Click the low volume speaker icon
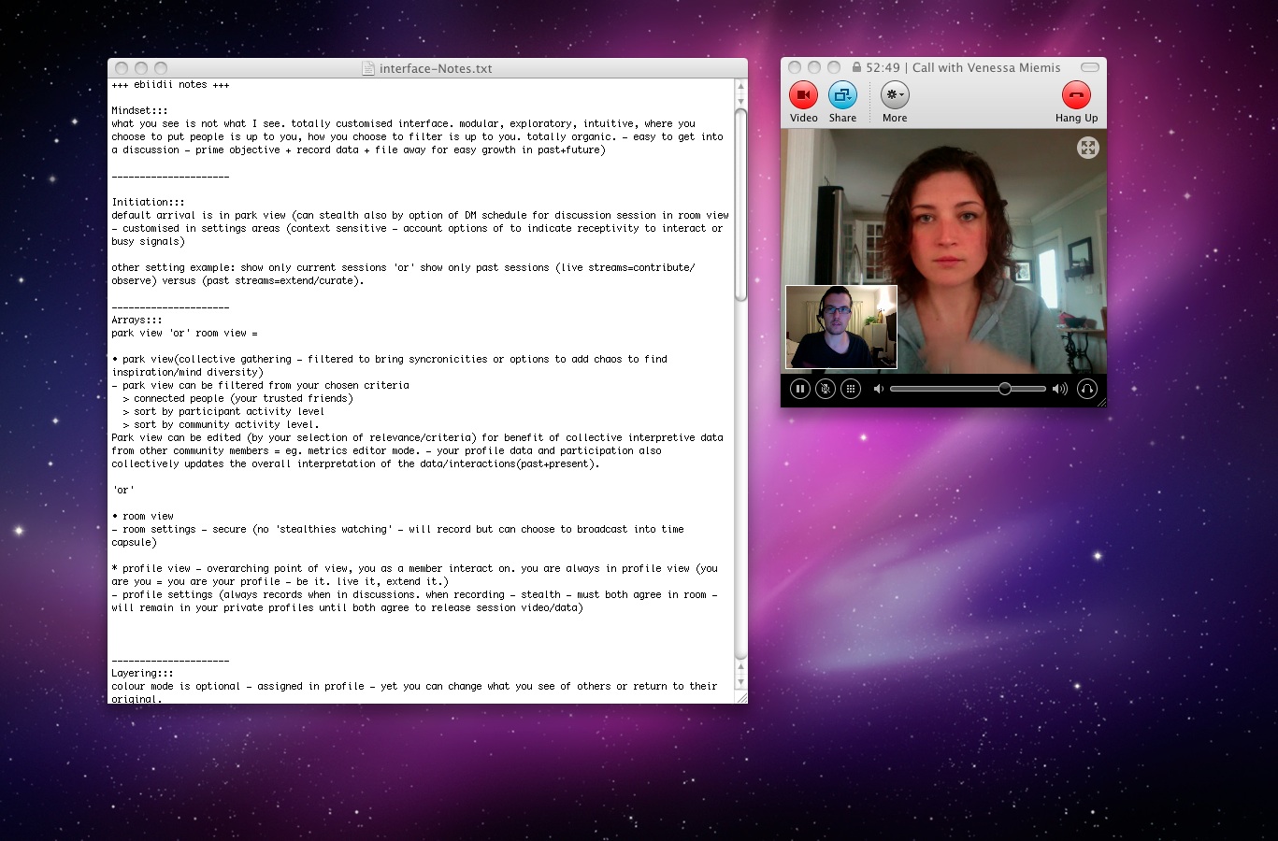Screen dimensions: 1278x841 pos(878,389)
